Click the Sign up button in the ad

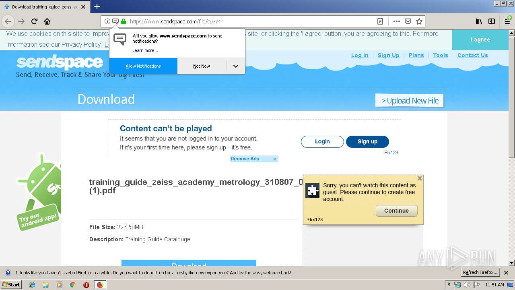click(x=367, y=142)
